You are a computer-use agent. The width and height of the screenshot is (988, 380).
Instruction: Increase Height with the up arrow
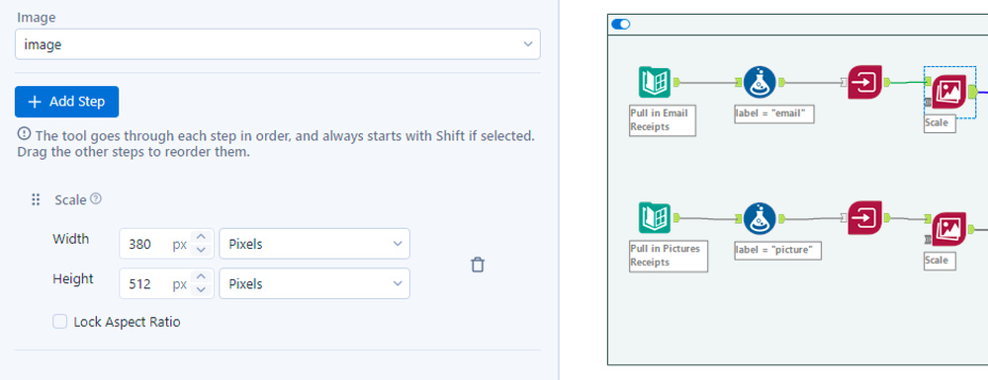[201, 276]
